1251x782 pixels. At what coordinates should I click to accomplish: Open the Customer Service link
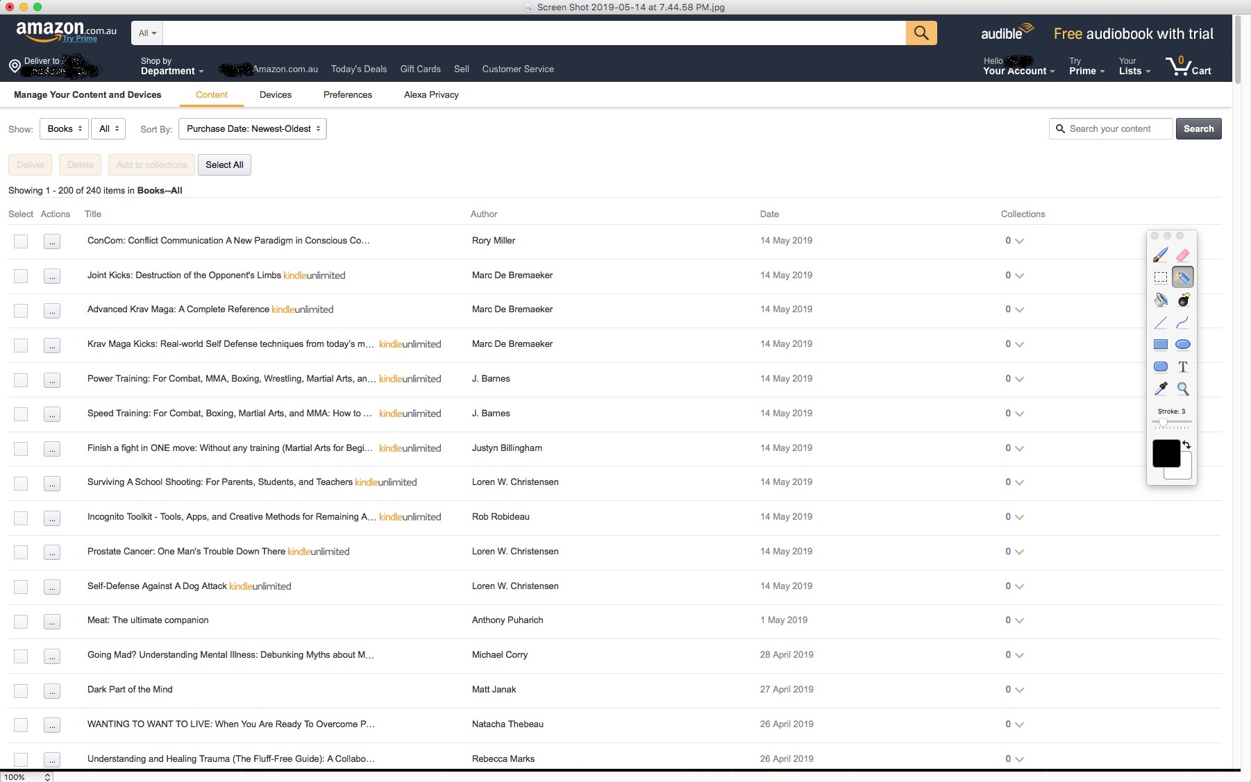click(518, 69)
